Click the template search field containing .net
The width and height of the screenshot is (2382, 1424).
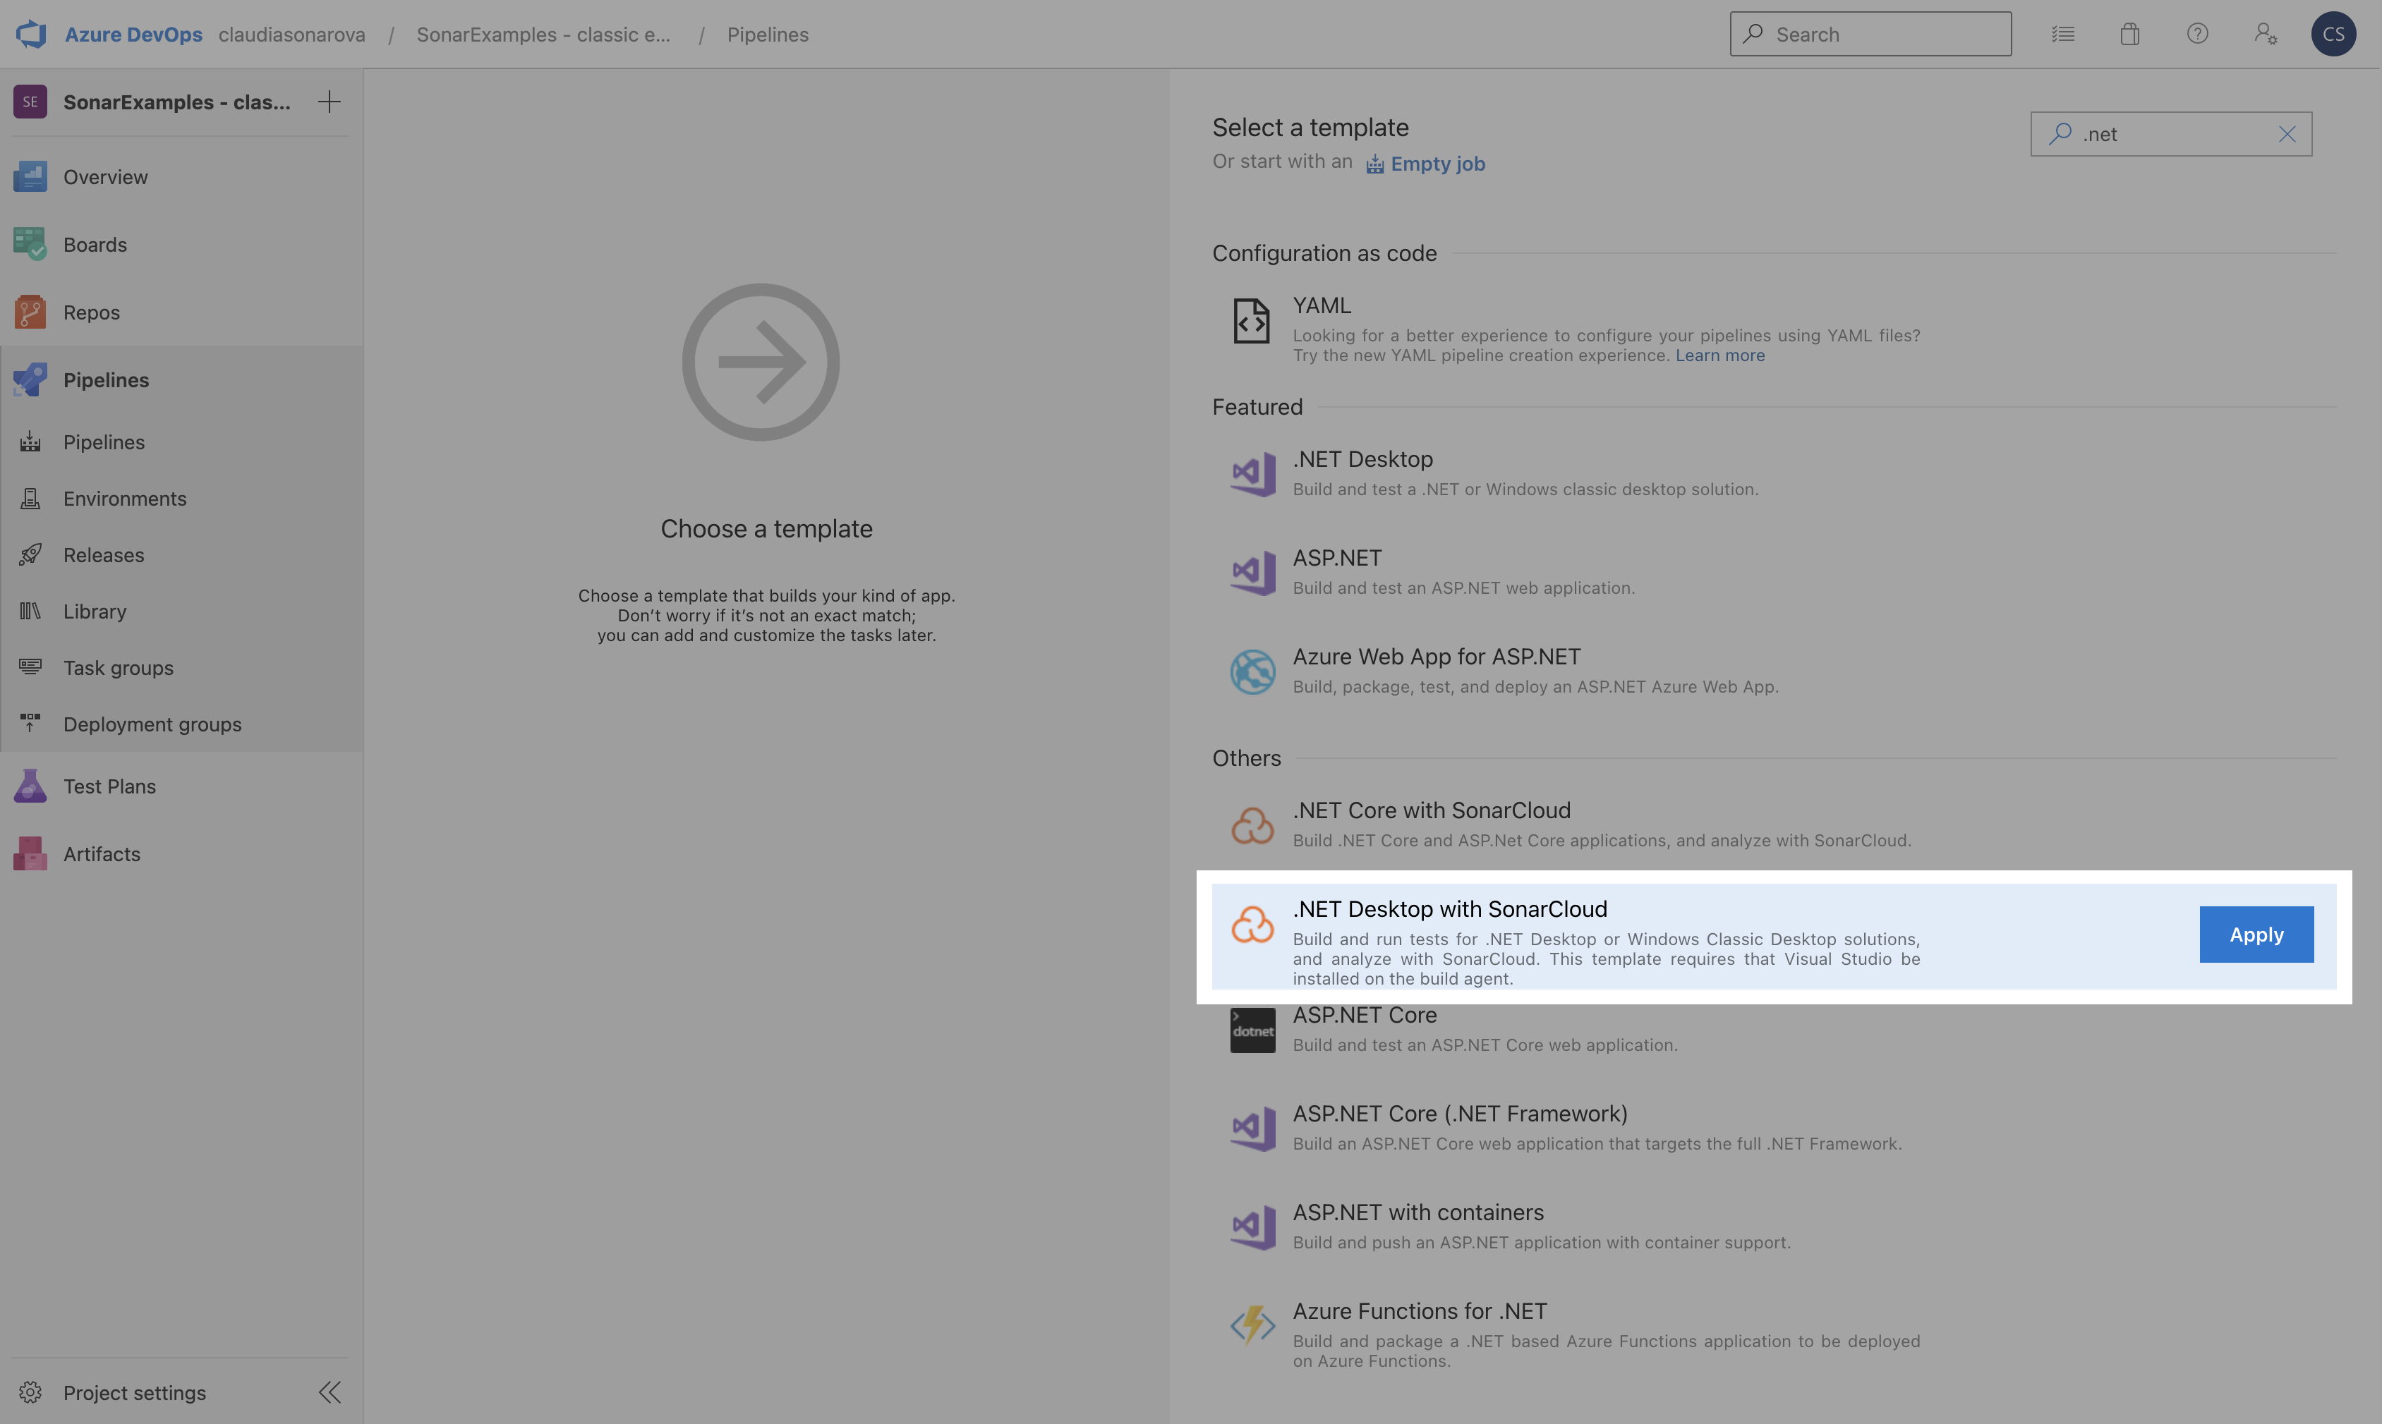tap(2171, 134)
